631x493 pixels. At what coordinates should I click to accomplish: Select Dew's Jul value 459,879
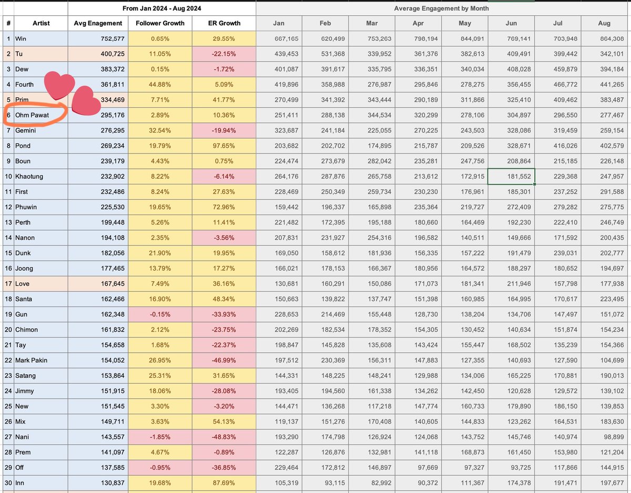tap(558, 69)
